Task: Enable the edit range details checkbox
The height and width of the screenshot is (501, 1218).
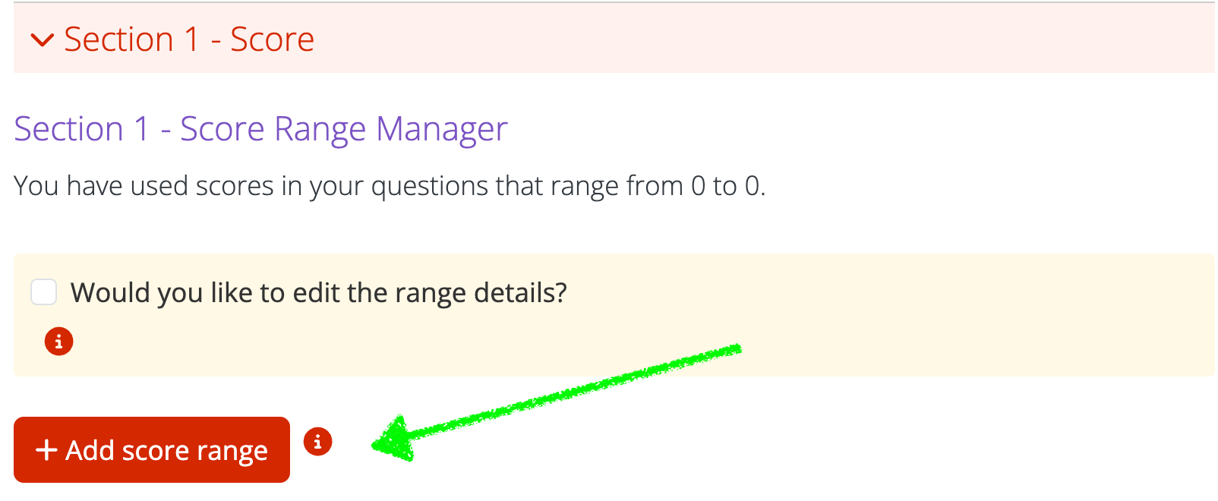Action: [x=44, y=292]
